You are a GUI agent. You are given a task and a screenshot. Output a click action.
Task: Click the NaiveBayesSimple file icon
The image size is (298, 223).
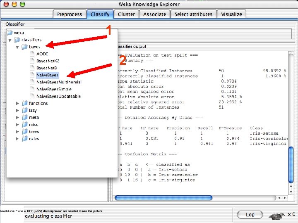32,89
